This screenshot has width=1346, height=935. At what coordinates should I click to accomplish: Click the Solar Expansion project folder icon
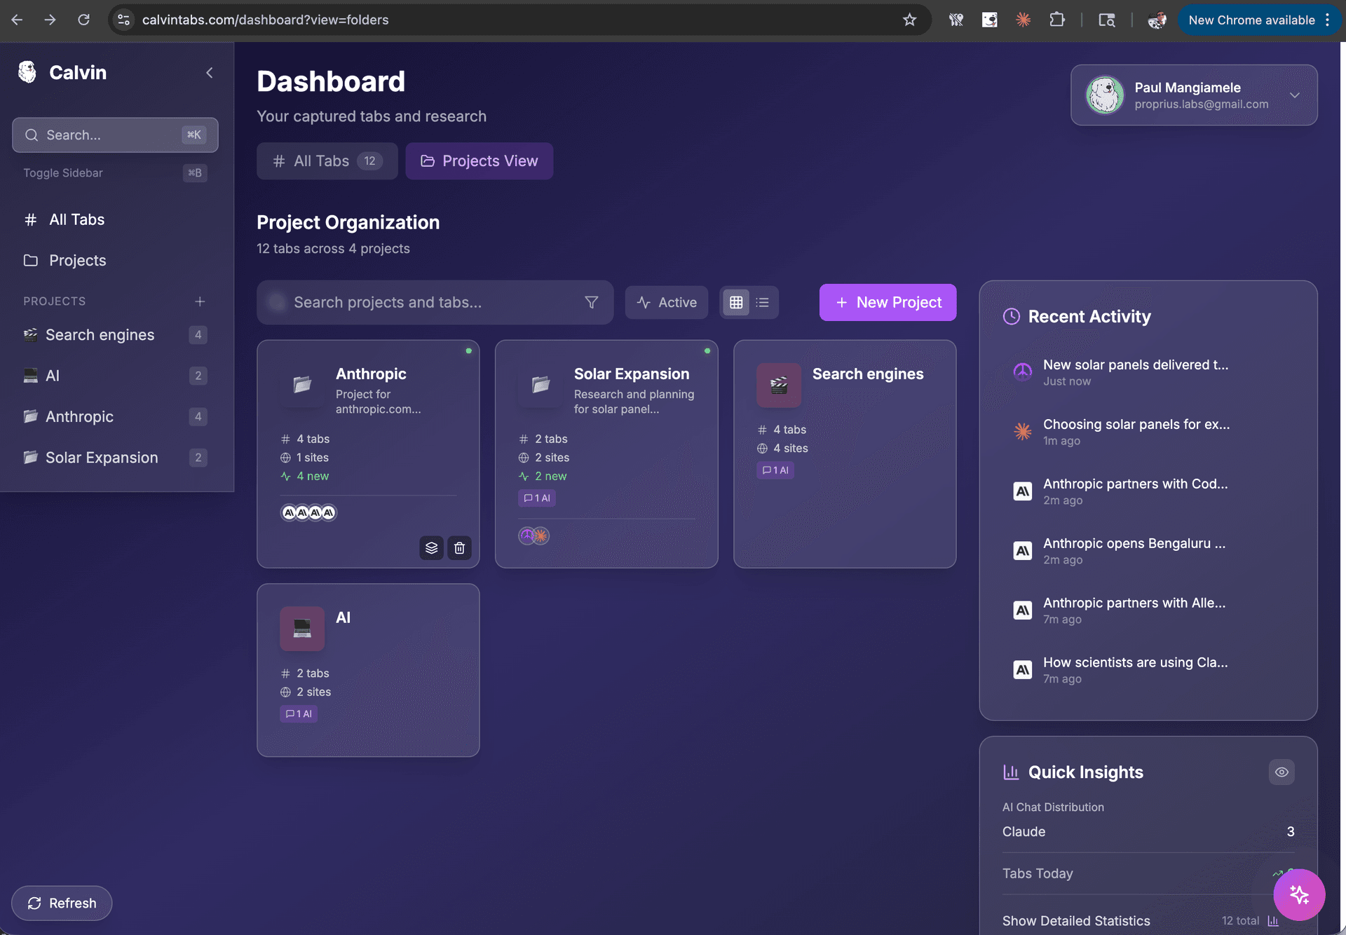540,385
